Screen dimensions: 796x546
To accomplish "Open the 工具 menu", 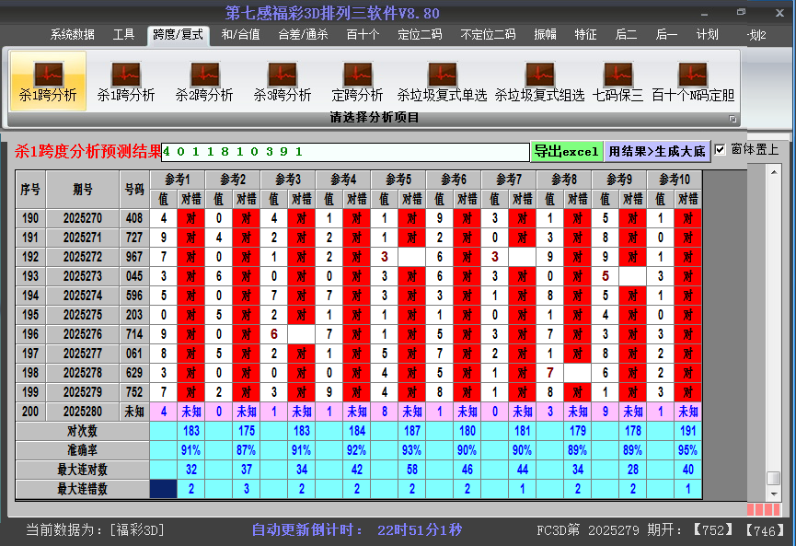I will coord(122,35).
